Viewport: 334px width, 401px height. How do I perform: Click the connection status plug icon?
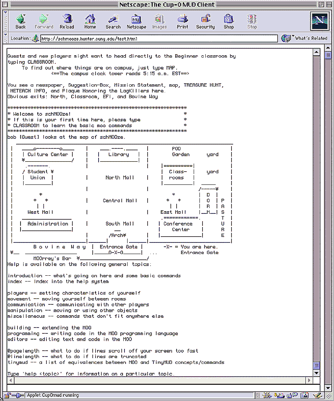18,395
